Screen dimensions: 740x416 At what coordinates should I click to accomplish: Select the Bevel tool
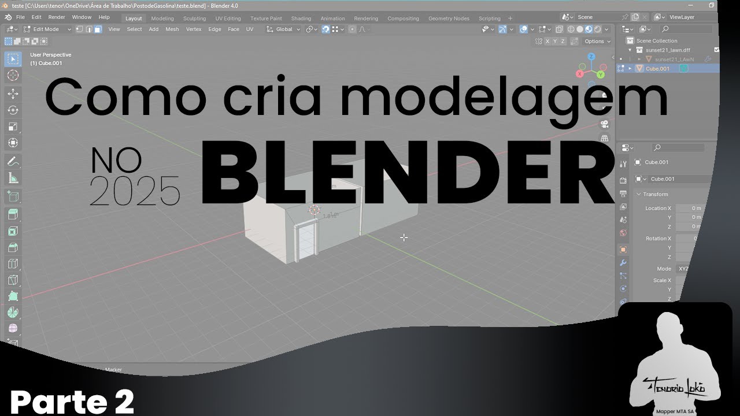[x=13, y=248]
